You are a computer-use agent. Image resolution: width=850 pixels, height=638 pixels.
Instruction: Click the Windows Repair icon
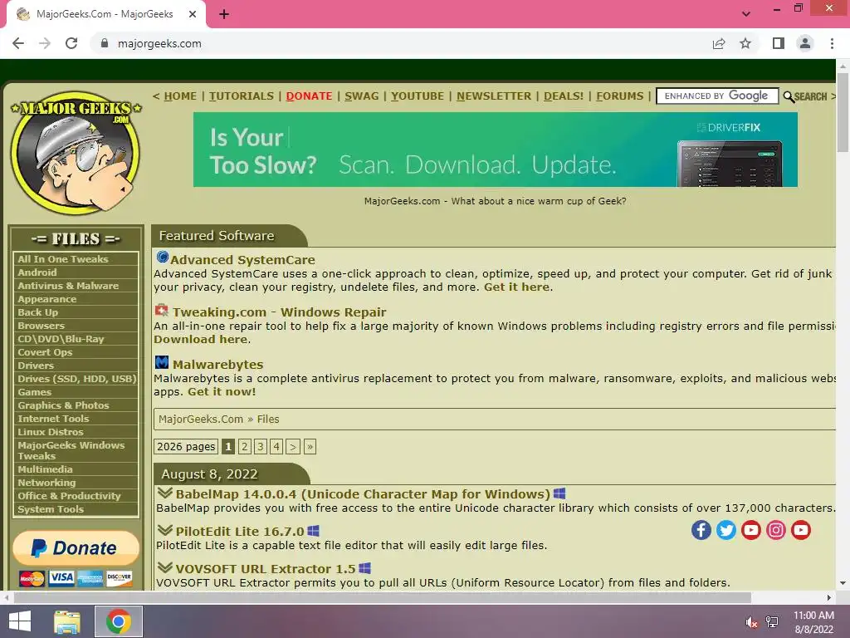tap(162, 311)
